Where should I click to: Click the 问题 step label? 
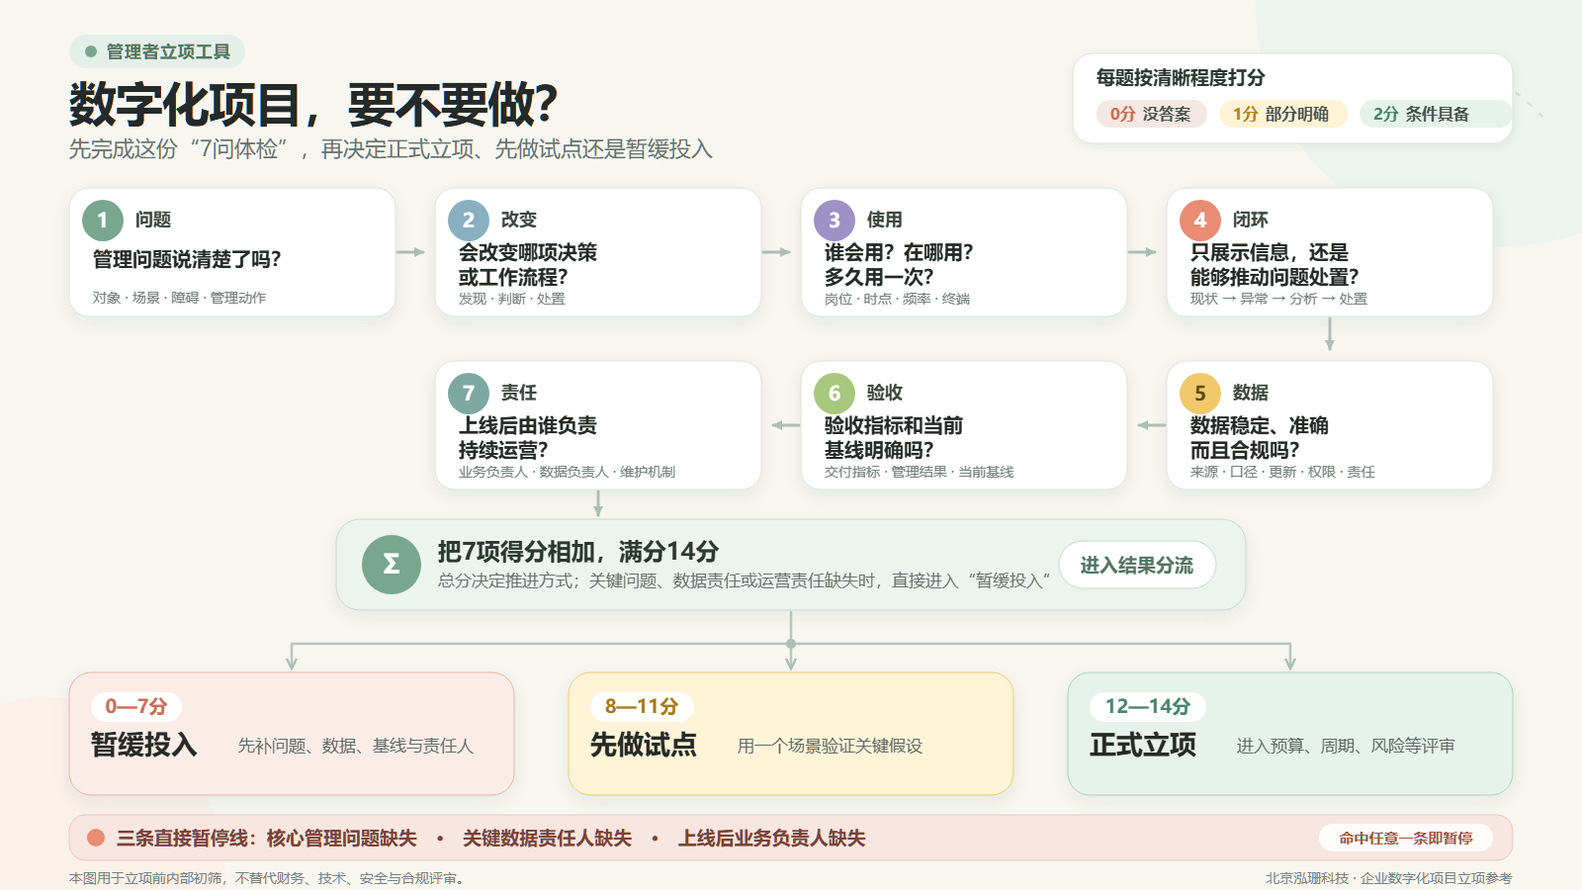click(x=153, y=220)
